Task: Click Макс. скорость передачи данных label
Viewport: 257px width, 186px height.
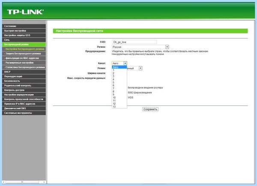Action: tap(87, 78)
